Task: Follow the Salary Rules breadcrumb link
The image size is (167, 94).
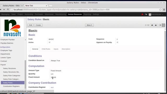Action: (x=34, y=19)
